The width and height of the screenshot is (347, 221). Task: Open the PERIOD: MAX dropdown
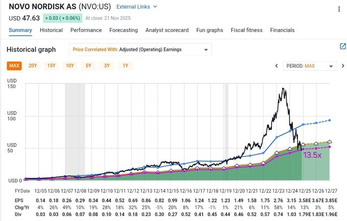[309, 66]
